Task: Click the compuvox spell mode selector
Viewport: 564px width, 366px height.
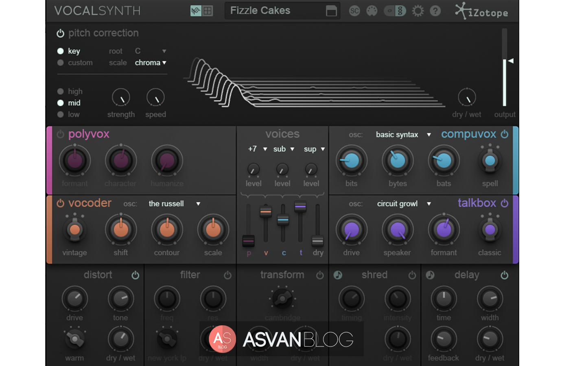Action: pyautogui.click(x=490, y=160)
